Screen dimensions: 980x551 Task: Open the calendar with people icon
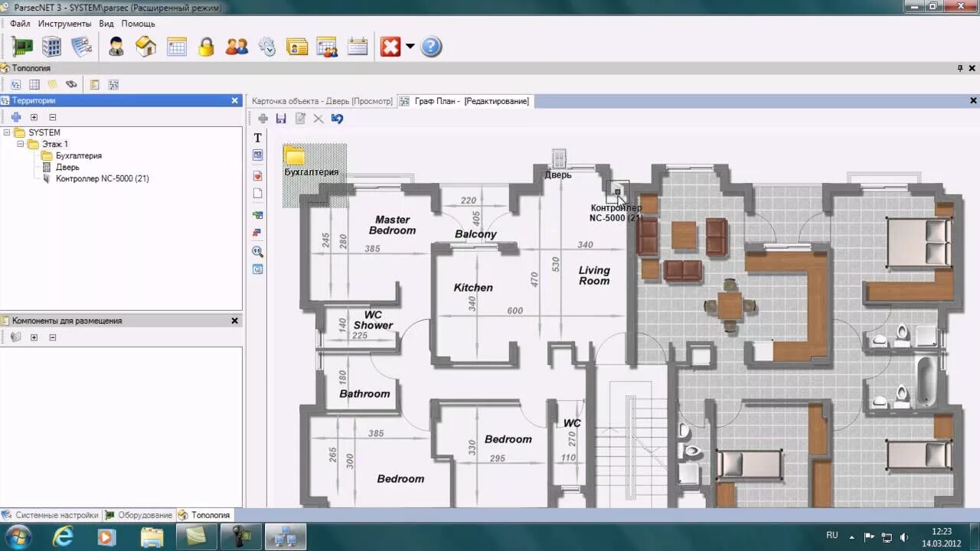[x=327, y=47]
